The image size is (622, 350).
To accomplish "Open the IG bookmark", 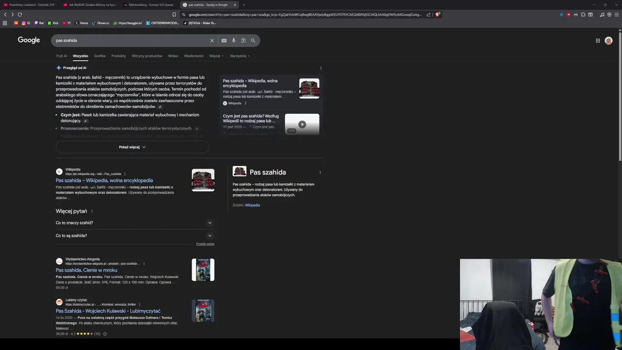I will click(x=26, y=23).
